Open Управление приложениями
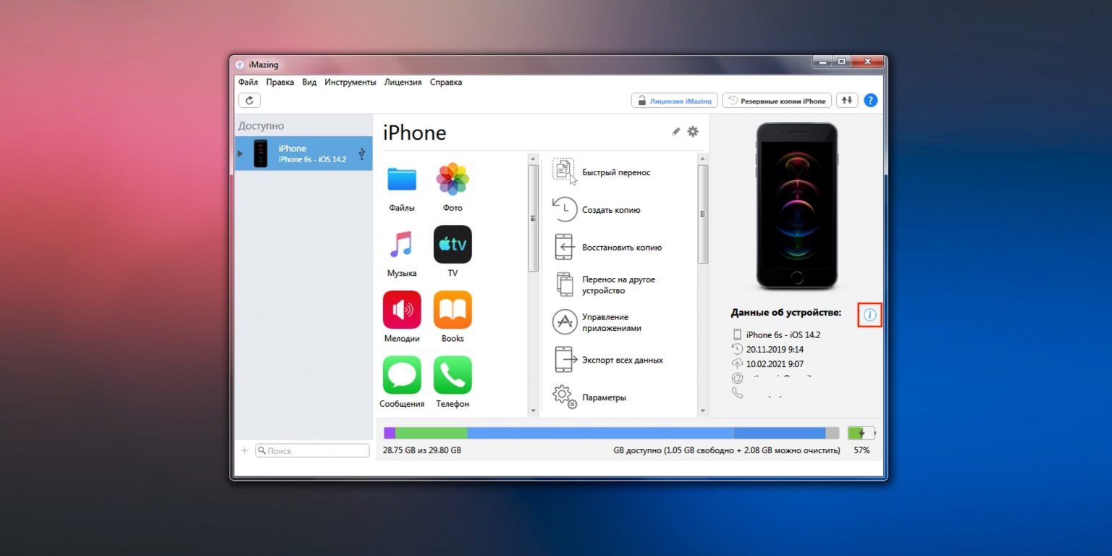Screen dimensions: 1112x556 point(597,323)
